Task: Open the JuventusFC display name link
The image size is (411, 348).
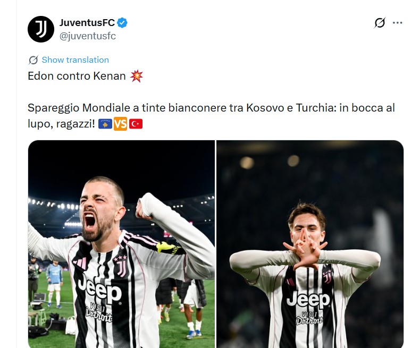Action: point(86,23)
